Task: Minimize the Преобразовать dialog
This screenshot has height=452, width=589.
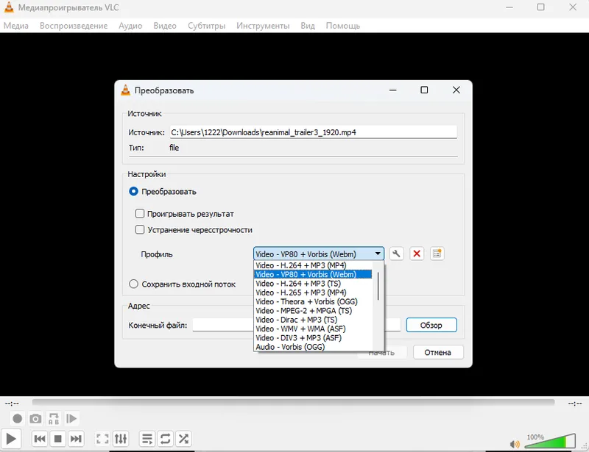Action: 393,90
